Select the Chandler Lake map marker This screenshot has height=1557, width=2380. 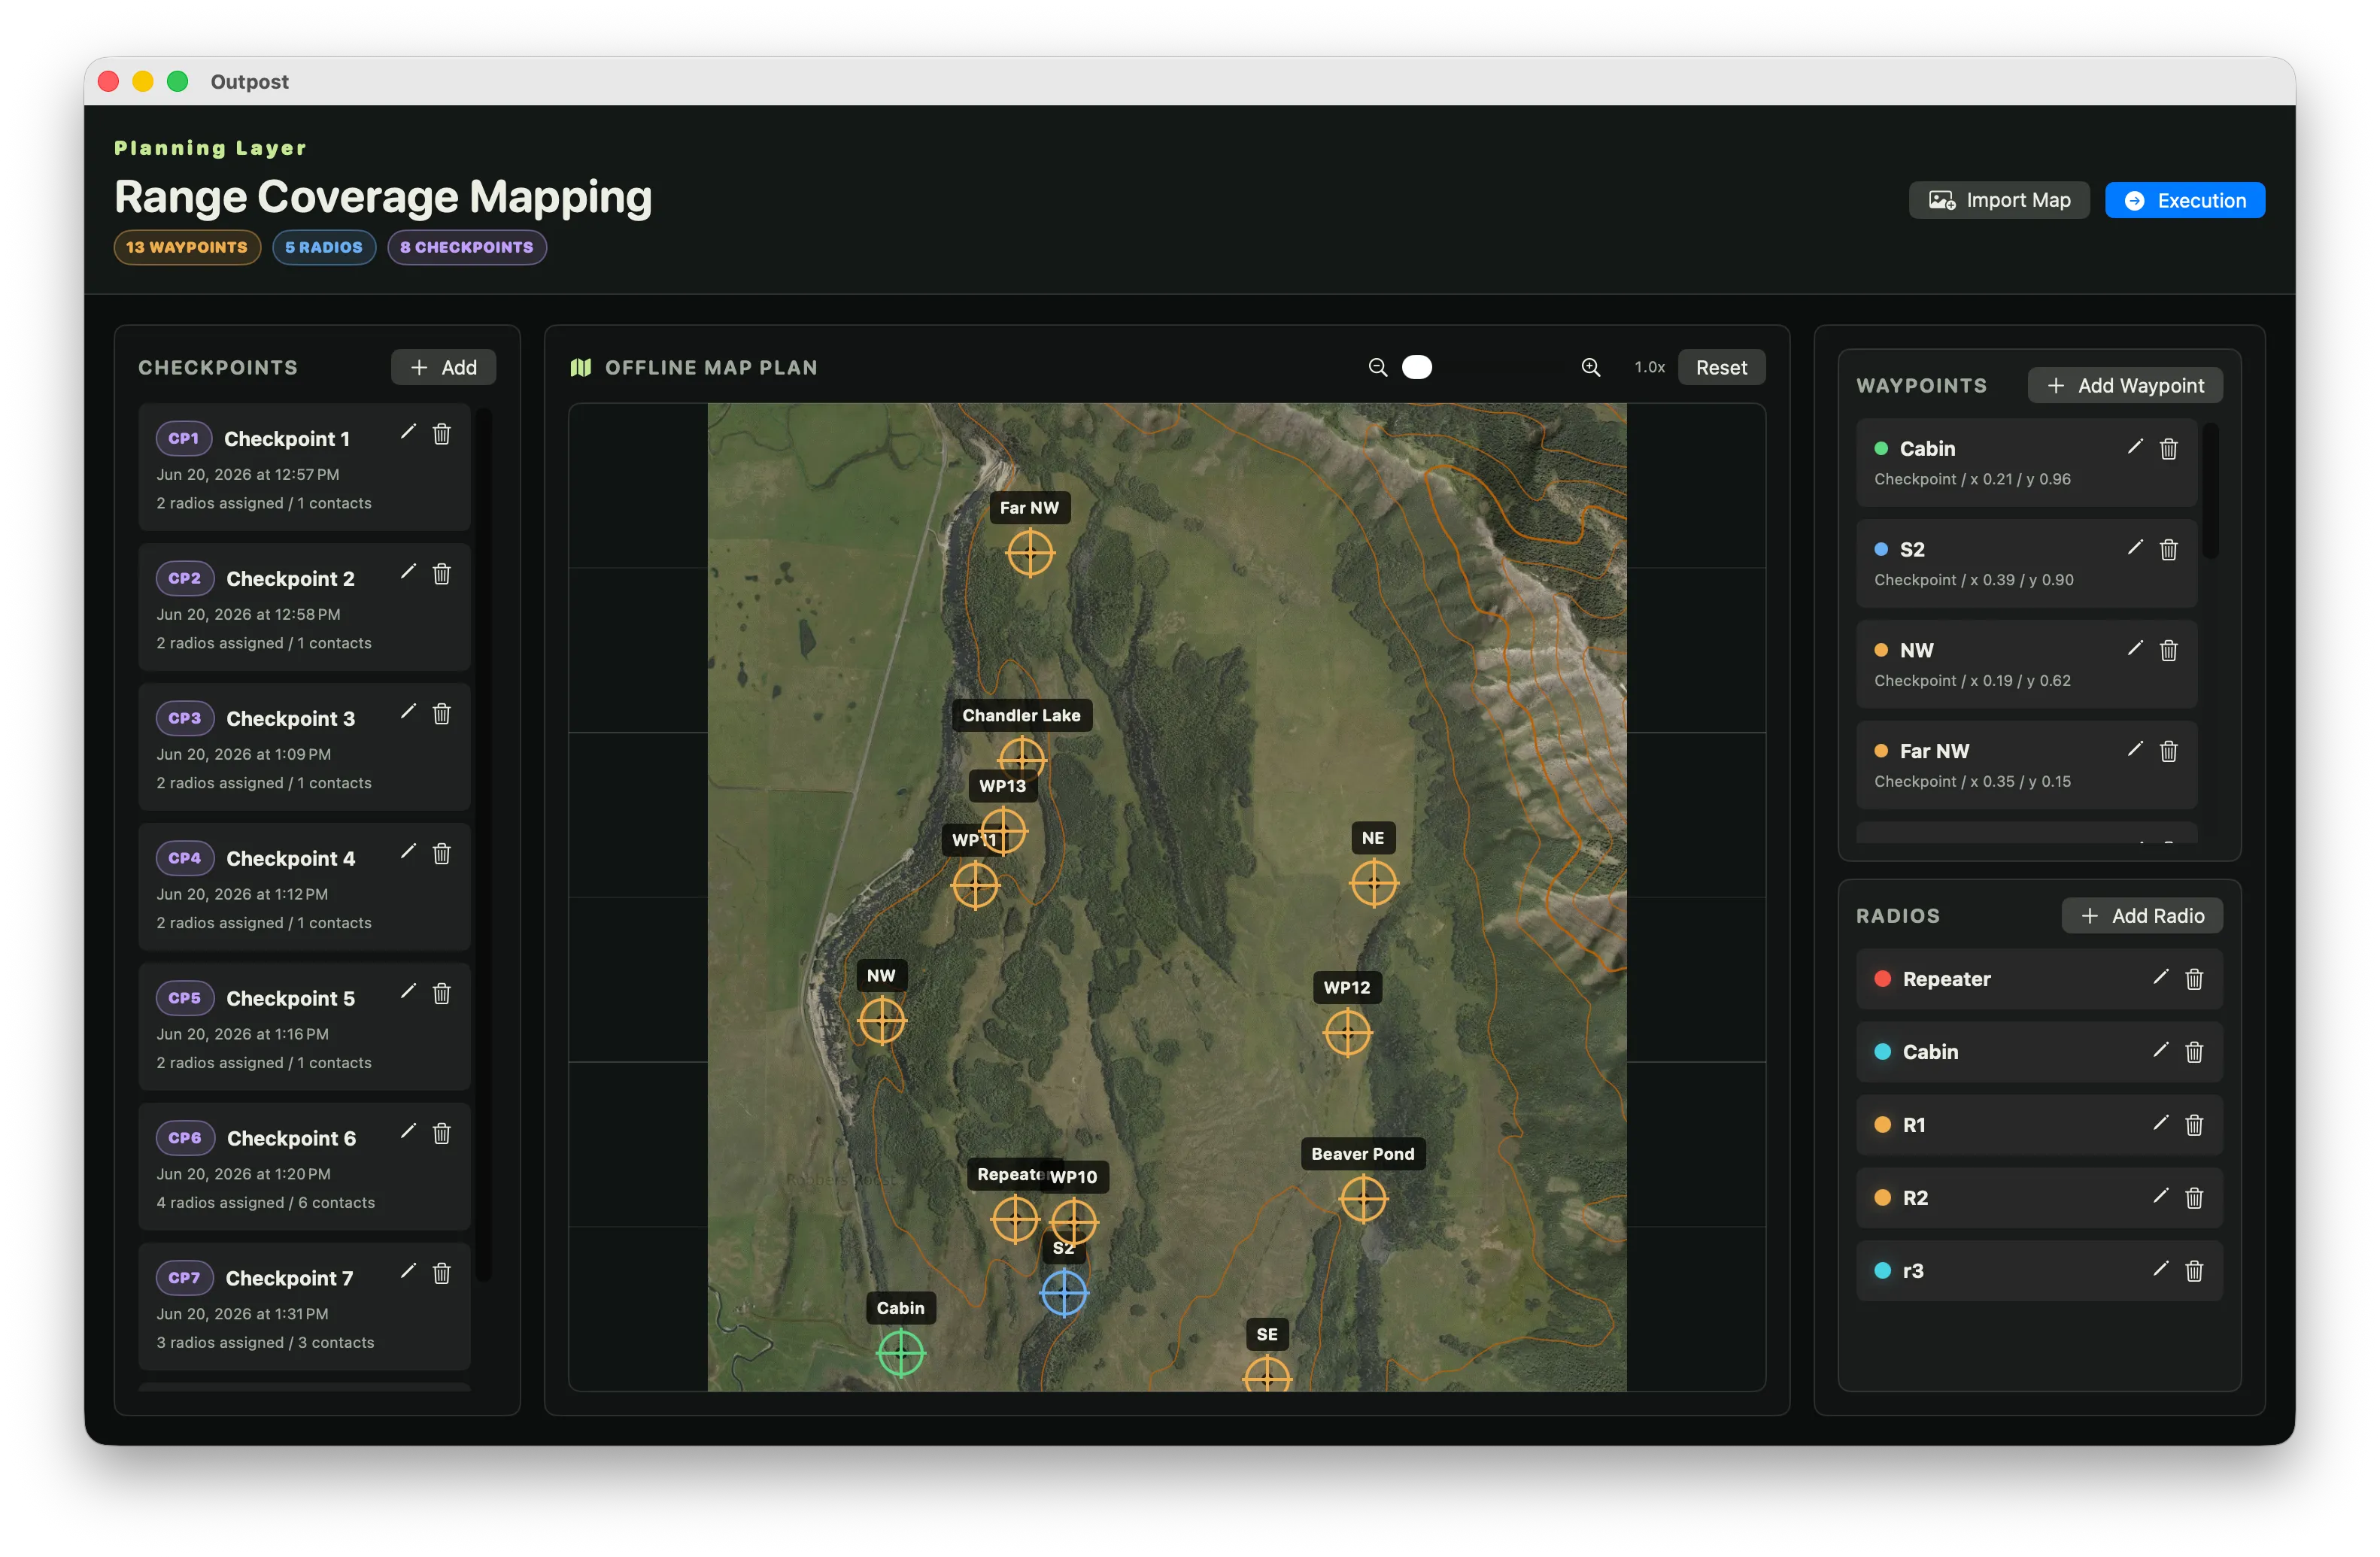[x=1022, y=758]
